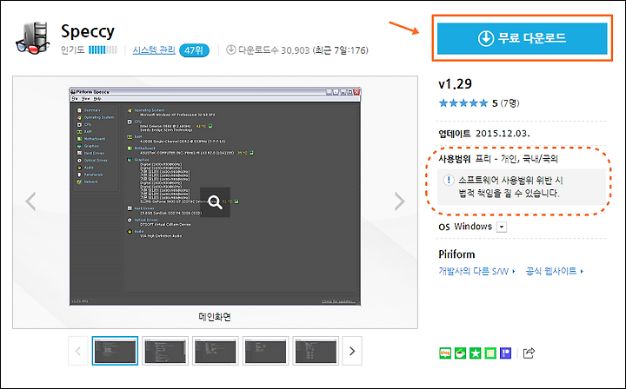Show the next screenshot with large right arrow
Screen dimensions: 626x389
tap(400, 201)
